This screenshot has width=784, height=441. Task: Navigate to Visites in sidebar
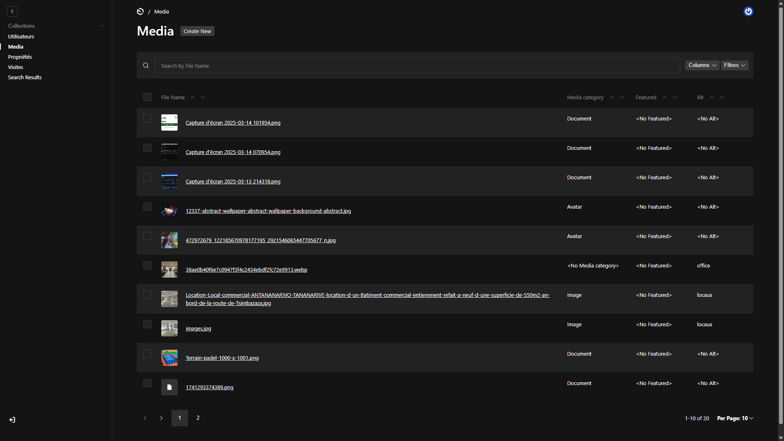(x=16, y=67)
